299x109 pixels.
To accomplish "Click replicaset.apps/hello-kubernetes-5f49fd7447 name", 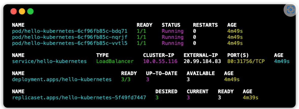I will click(x=79, y=98).
